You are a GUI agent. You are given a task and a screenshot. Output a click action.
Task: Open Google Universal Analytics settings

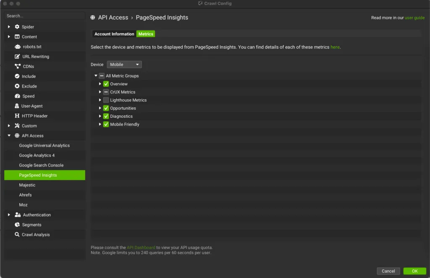click(x=45, y=146)
